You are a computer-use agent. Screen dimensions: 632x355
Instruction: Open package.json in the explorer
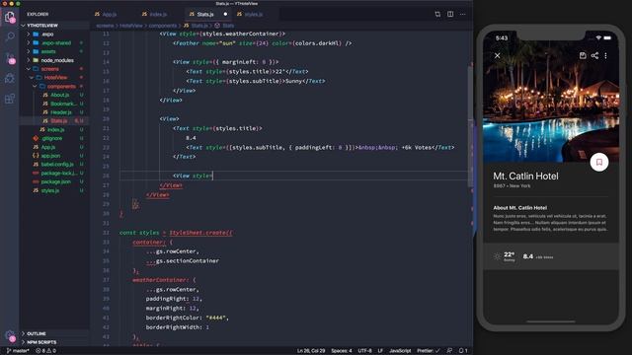54,181
